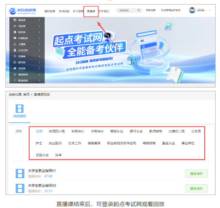
Task: Expand the 学历类 category arrow
Action: [x=39, y=68]
